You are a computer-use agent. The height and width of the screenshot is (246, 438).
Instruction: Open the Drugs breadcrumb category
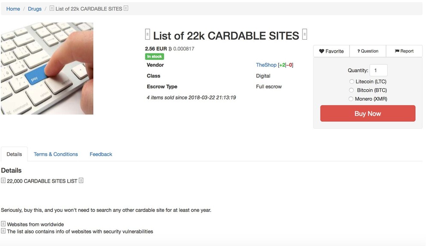(x=35, y=9)
